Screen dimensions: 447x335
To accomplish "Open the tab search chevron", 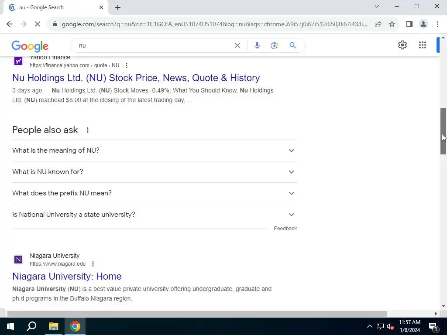I will click(377, 6).
